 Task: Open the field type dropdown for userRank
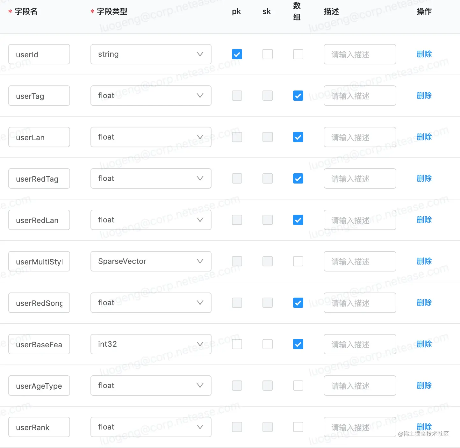(x=151, y=427)
